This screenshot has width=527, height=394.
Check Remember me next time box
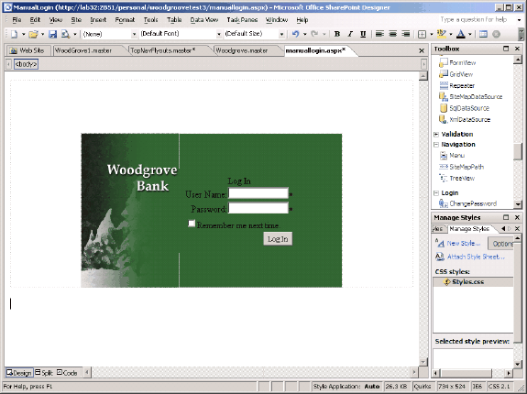[192, 224]
